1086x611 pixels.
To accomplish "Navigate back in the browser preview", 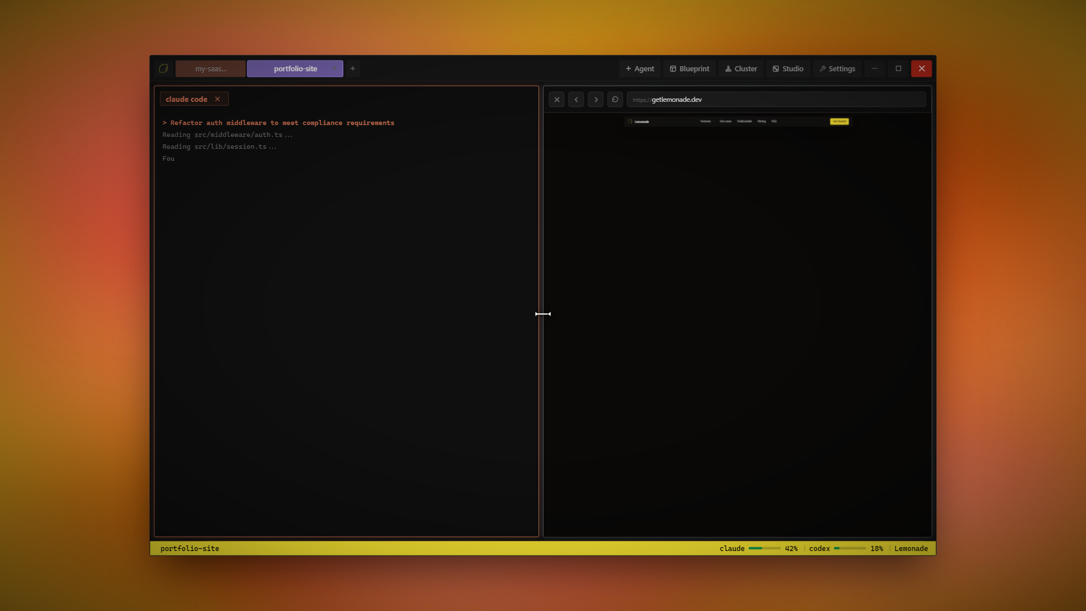I will point(576,99).
